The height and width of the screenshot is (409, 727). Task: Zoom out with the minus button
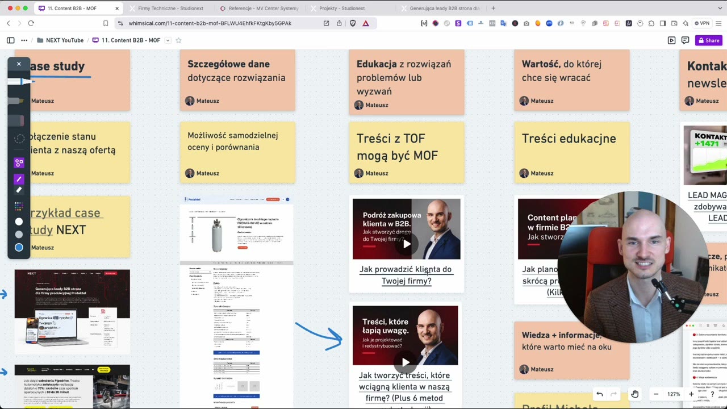click(x=655, y=394)
